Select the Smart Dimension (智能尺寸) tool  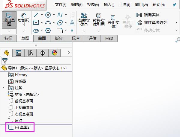pyautogui.click(x=24, y=20)
